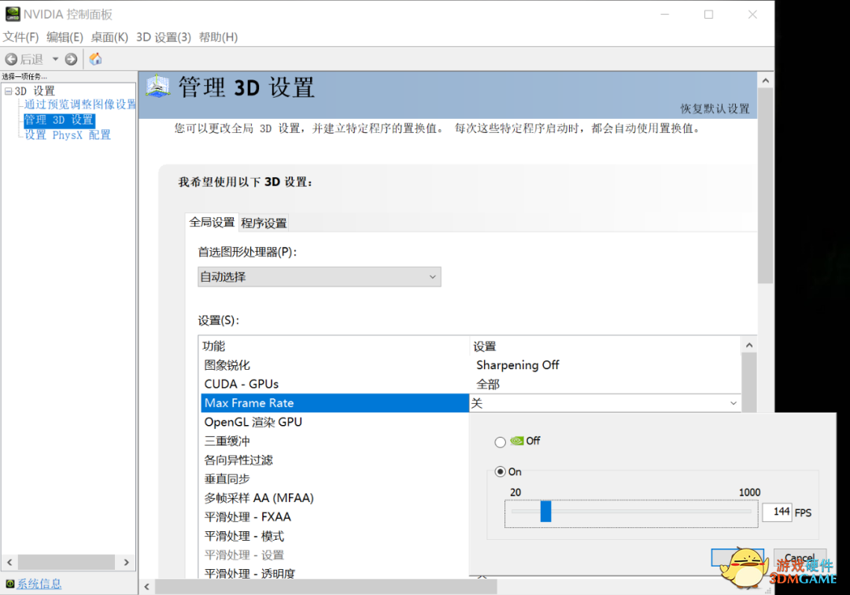Click main panel vertical scrollbar thumb

pyautogui.click(x=766, y=186)
